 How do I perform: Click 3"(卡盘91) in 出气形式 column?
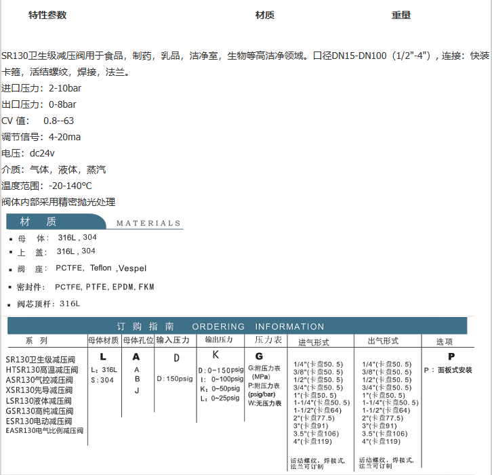tap(380, 426)
